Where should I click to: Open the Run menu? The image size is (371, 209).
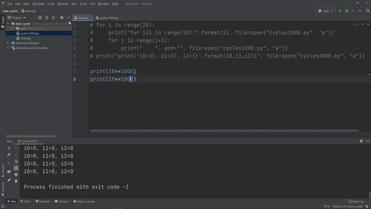pos(74,4)
